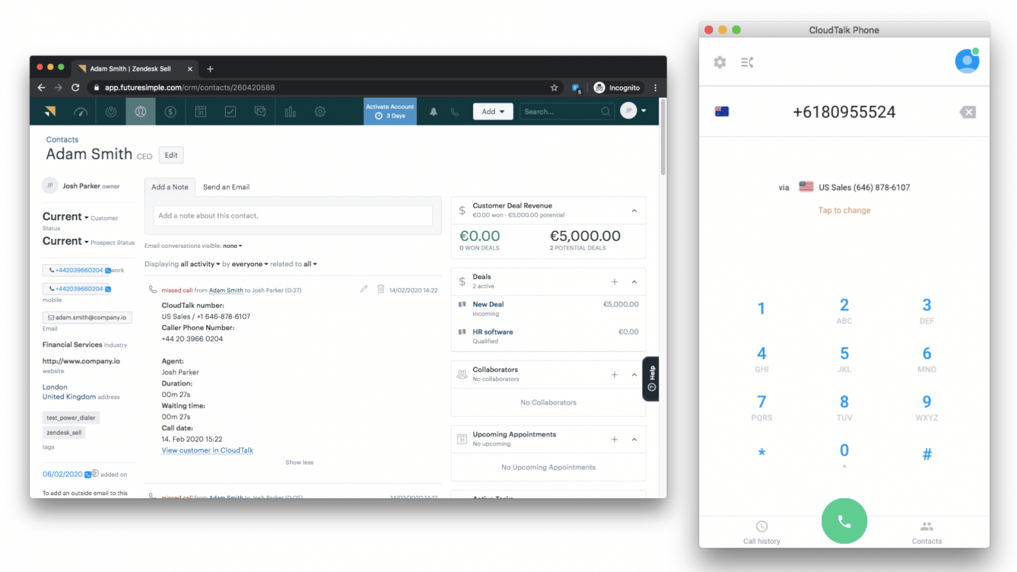Delete missed call entry trash icon
This screenshot has width=1017, height=572.
(381, 289)
